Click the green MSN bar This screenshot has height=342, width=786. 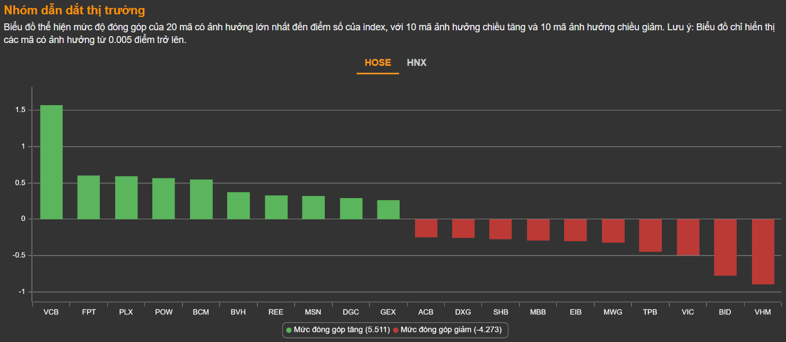tap(314, 208)
